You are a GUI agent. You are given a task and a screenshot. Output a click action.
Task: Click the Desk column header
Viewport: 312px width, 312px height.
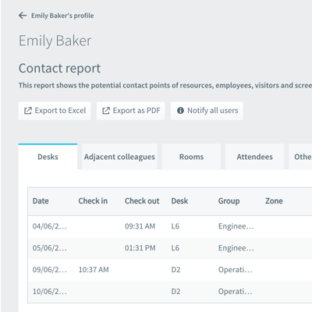click(179, 201)
